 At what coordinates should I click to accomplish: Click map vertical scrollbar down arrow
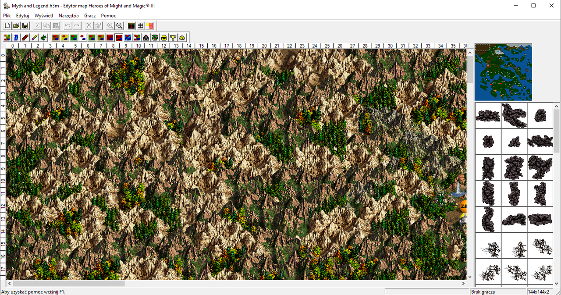(470, 276)
